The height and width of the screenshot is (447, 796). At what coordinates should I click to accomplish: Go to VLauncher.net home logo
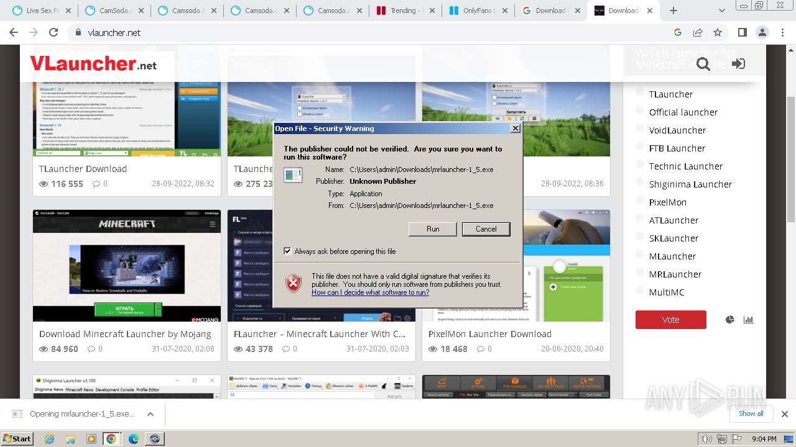click(93, 63)
